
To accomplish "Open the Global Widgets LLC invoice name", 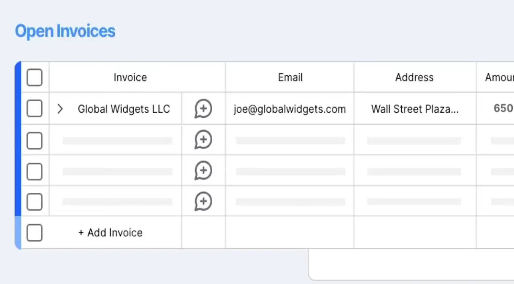I will tap(124, 109).
